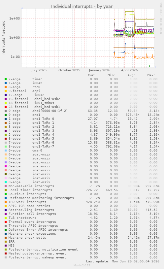Click the TLB shootdowns yellow-green swatch

6,218
